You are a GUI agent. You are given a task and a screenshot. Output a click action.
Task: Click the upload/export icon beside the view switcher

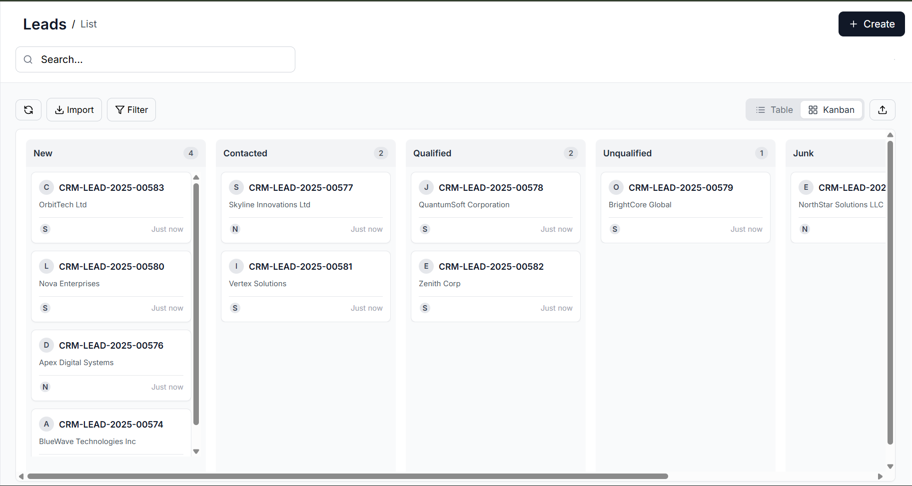click(883, 109)
